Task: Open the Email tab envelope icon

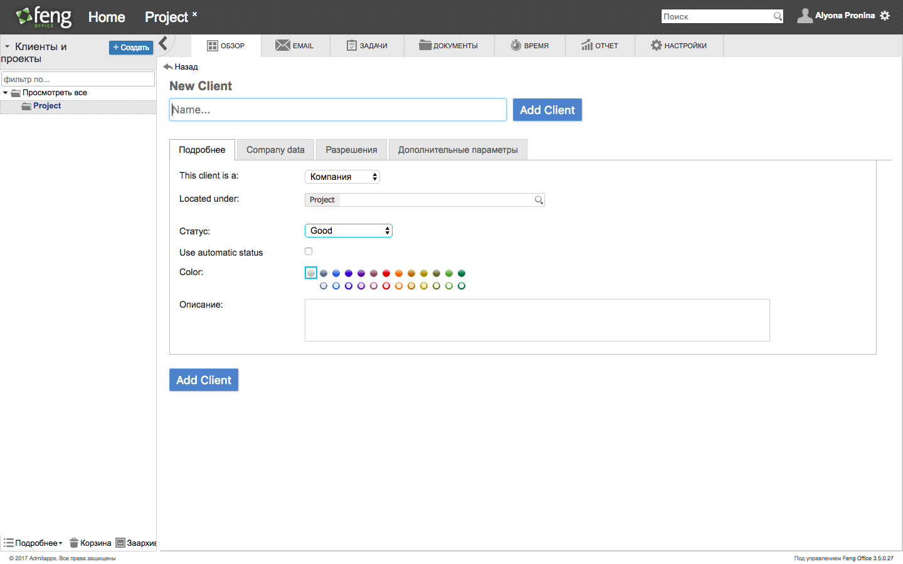Action: coord(282,45)
